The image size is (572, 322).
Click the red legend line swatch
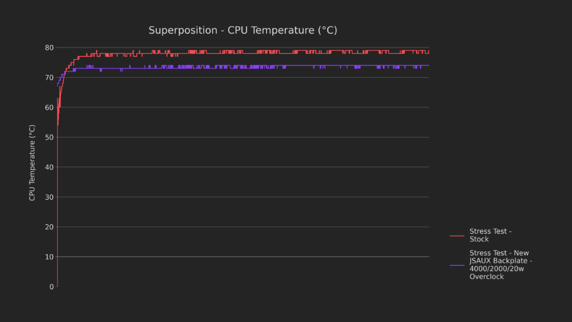coord(457,236)
